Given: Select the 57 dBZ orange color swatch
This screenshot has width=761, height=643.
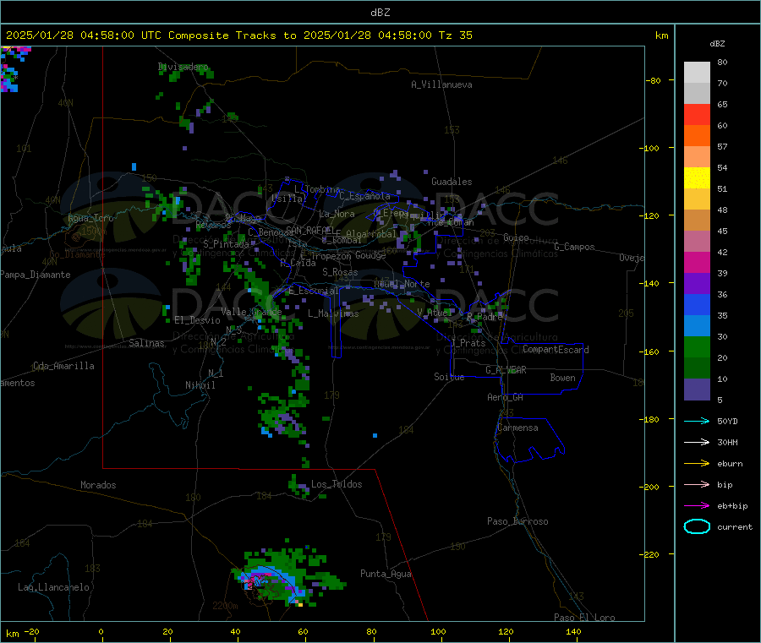Looking at the screenshot, I should [697, 136].
